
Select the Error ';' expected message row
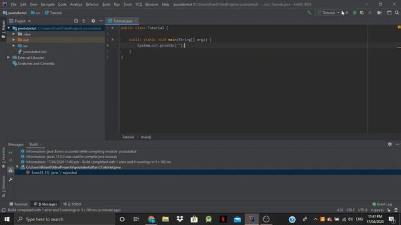pyautogui.click(x=207, y=172)
